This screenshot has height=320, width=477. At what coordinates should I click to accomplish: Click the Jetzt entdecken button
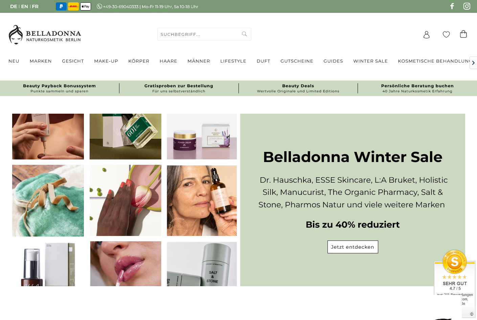pyautogui.click(x=353, y=247)
